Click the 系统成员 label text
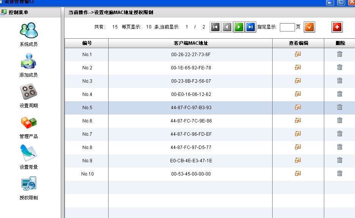Image resolution: width=355 pixels, height=218 pixels. point(28,44)
